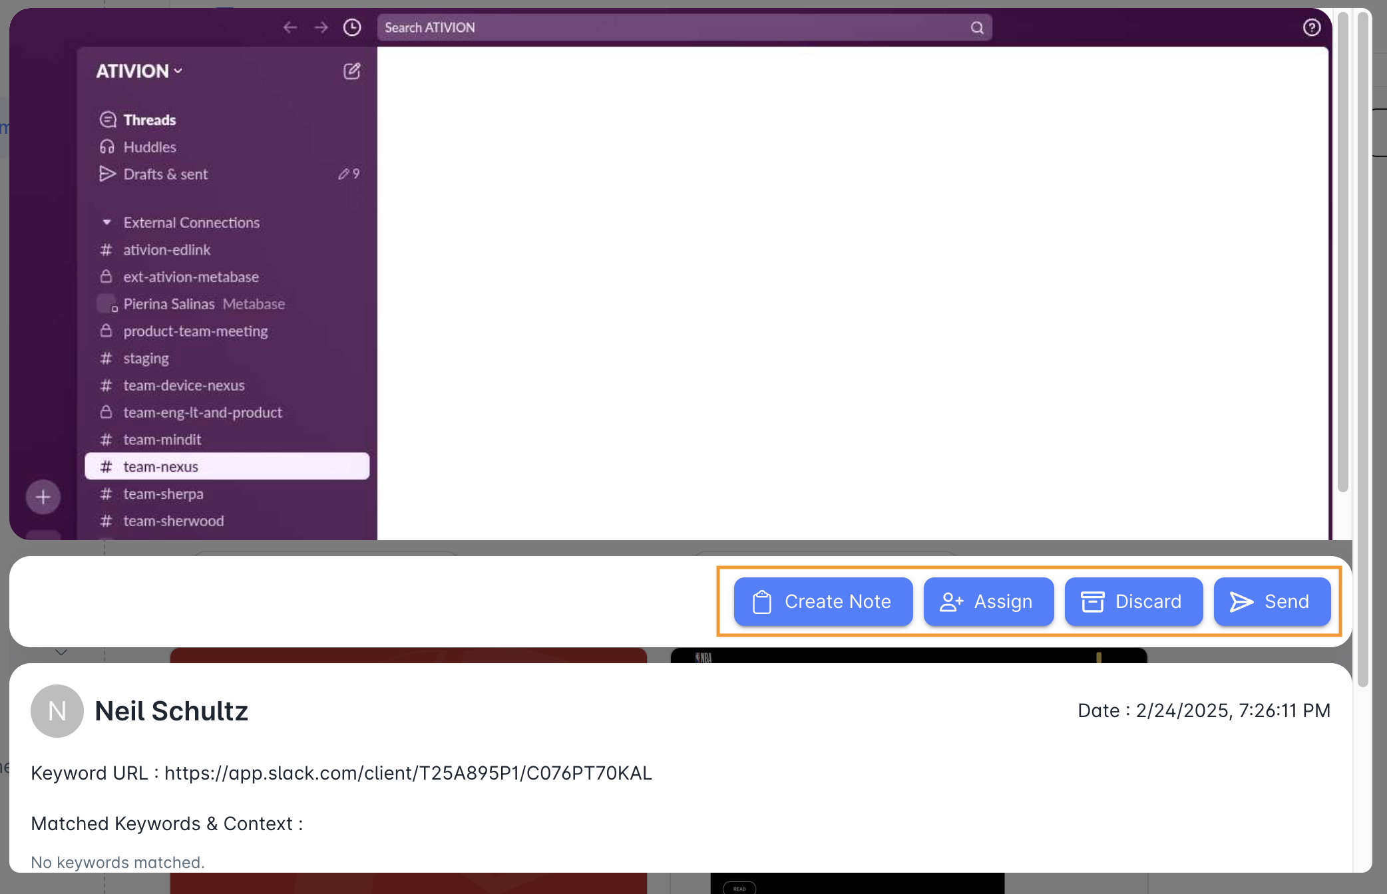This screenshot has height=894, width=1387.
Task: Open team-mindit channel
Action: point(162,440)
